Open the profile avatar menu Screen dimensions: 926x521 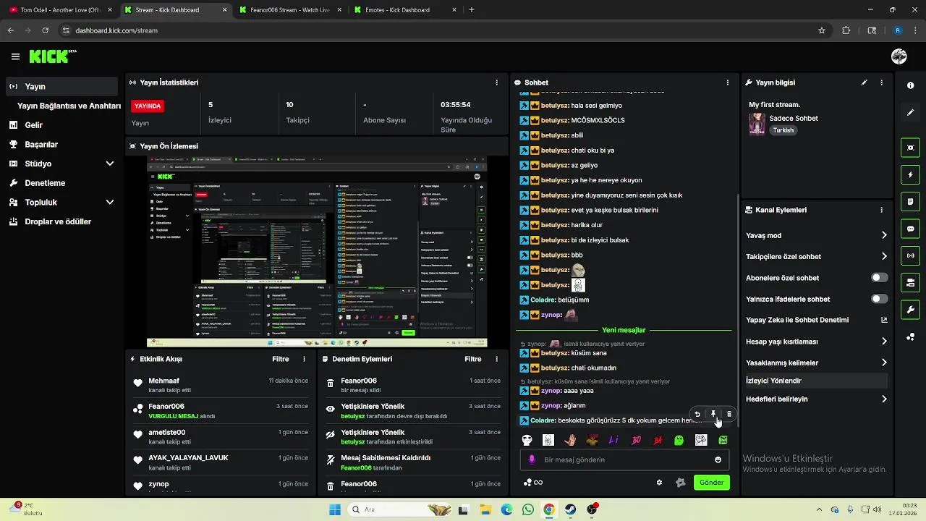[x=899, y=56]
